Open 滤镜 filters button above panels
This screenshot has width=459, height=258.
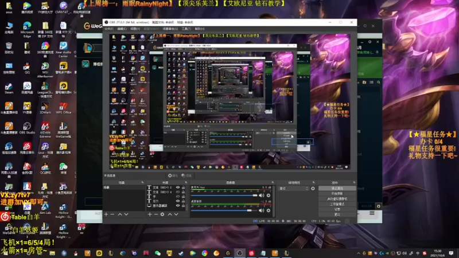coord(186,175)
